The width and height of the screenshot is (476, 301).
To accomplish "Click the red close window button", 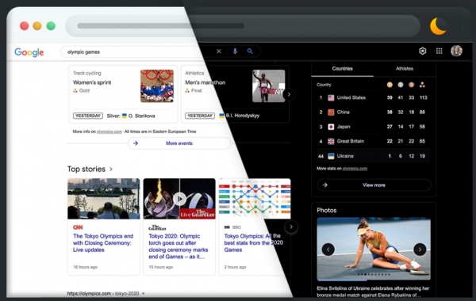I will click(25, 26).
